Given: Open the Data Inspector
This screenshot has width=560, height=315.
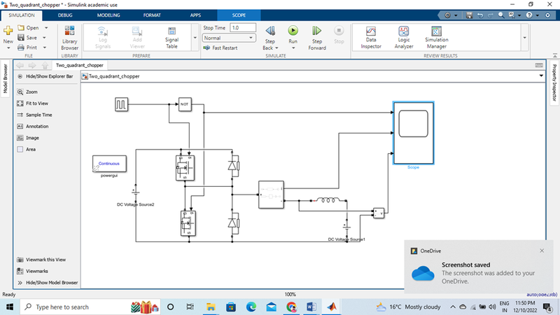Looking at the screenshot, I should [371, 38].
